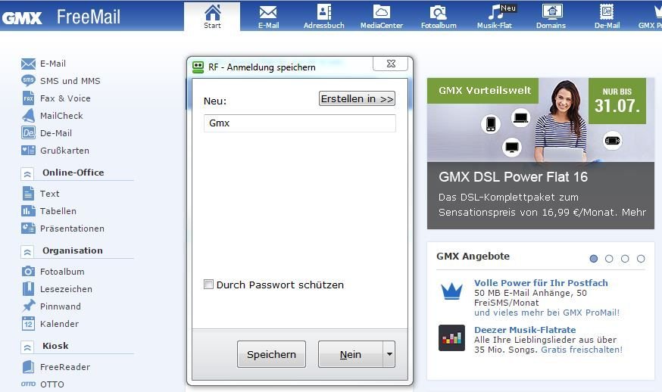Click the GMX FreeMail logo
This screenshot has height=392, width=662.
(61, 17)
